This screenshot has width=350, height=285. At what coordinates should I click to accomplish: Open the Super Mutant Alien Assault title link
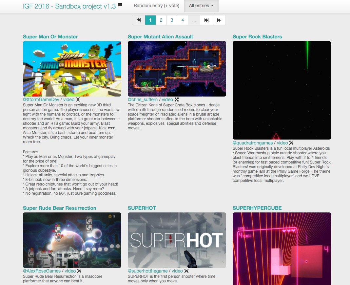(x=160, y=37)
